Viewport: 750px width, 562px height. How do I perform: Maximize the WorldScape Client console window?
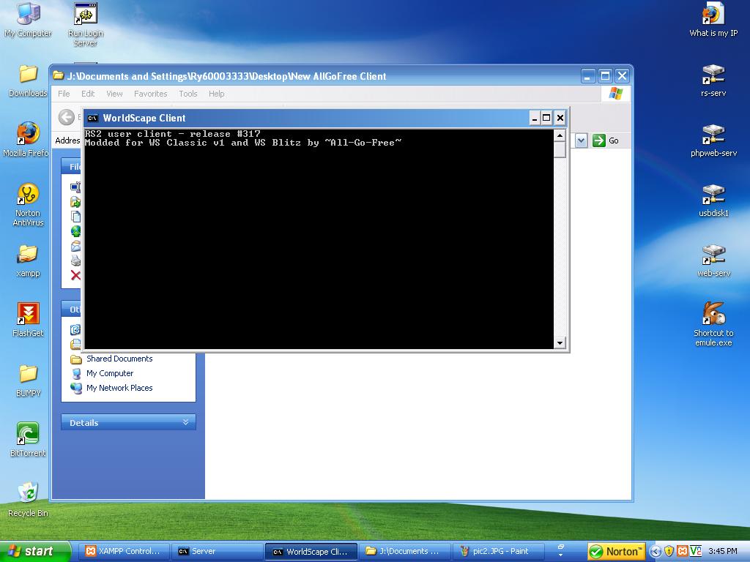(546, 118)
